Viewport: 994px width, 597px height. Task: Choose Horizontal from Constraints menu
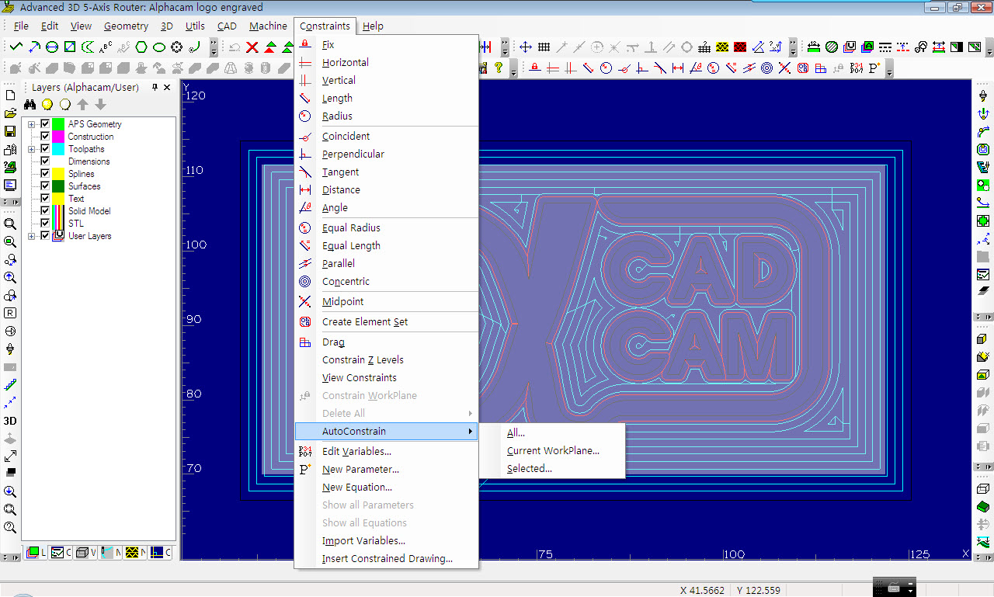point(386,62)
